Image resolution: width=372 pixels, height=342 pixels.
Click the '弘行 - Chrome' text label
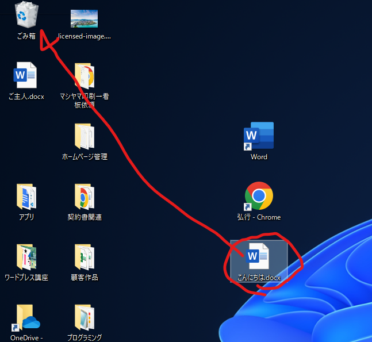click(x=259, y=217)
